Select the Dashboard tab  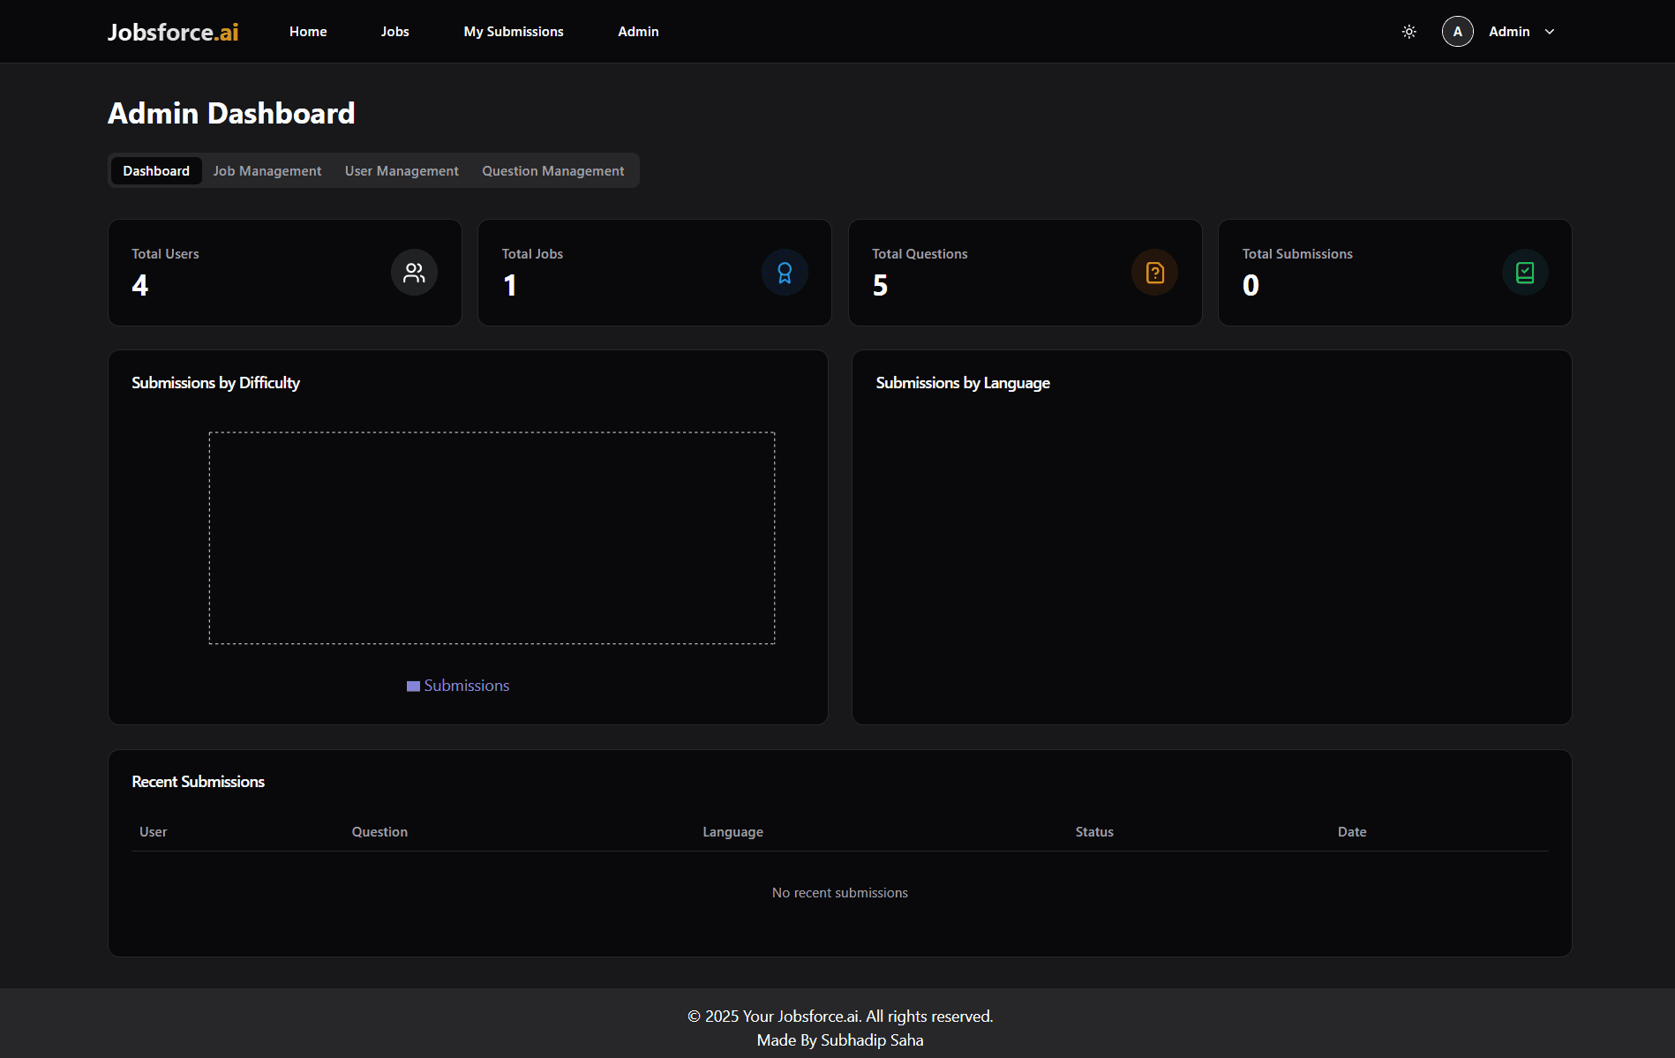[x=156, y=171]
